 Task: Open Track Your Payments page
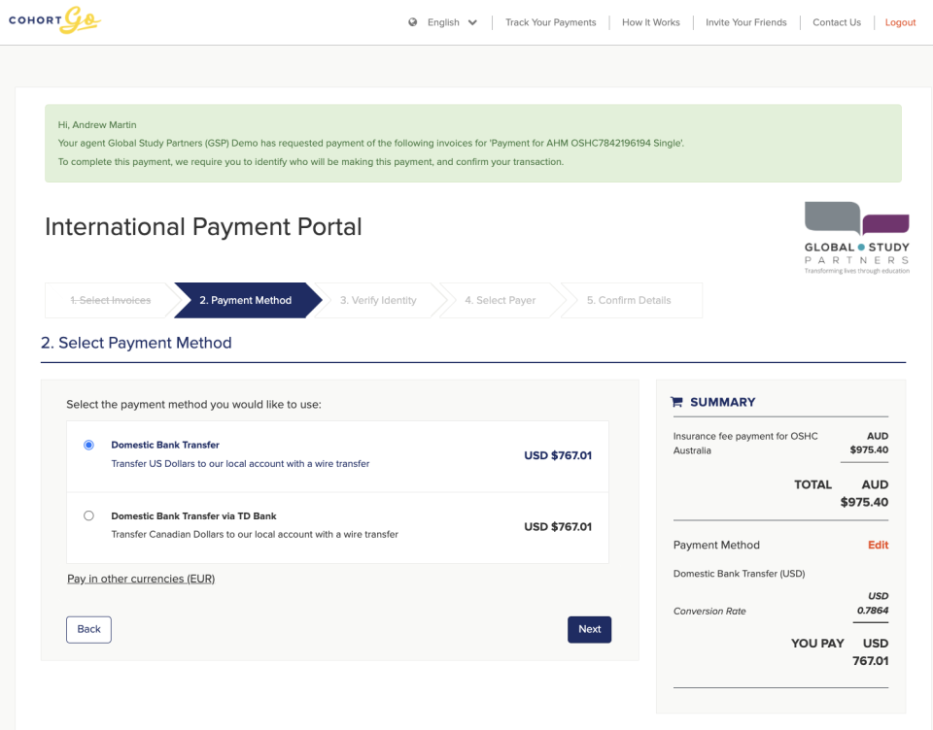tap(550, 22)
